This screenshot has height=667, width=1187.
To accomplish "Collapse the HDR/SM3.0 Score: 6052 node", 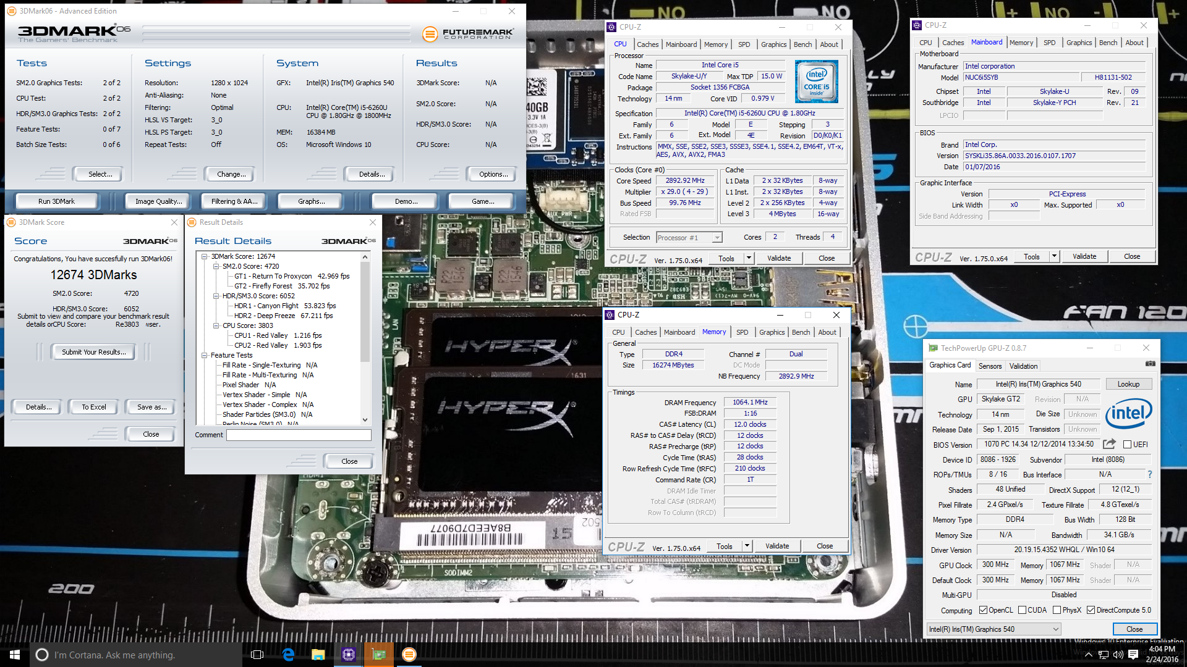I will click(x=216, y=296).
